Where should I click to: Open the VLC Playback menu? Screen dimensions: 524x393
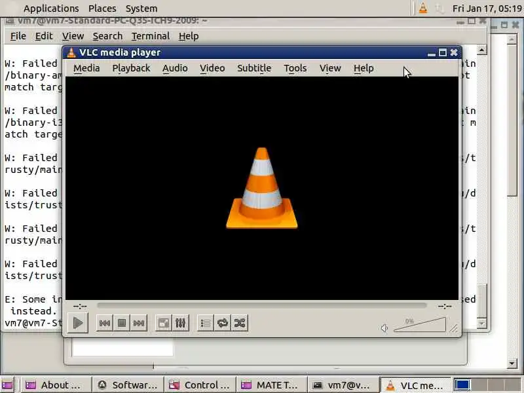coord(131,68)
